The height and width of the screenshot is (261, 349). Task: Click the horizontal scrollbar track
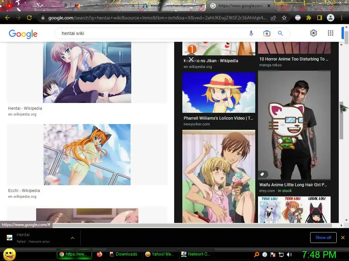[192, 226]
